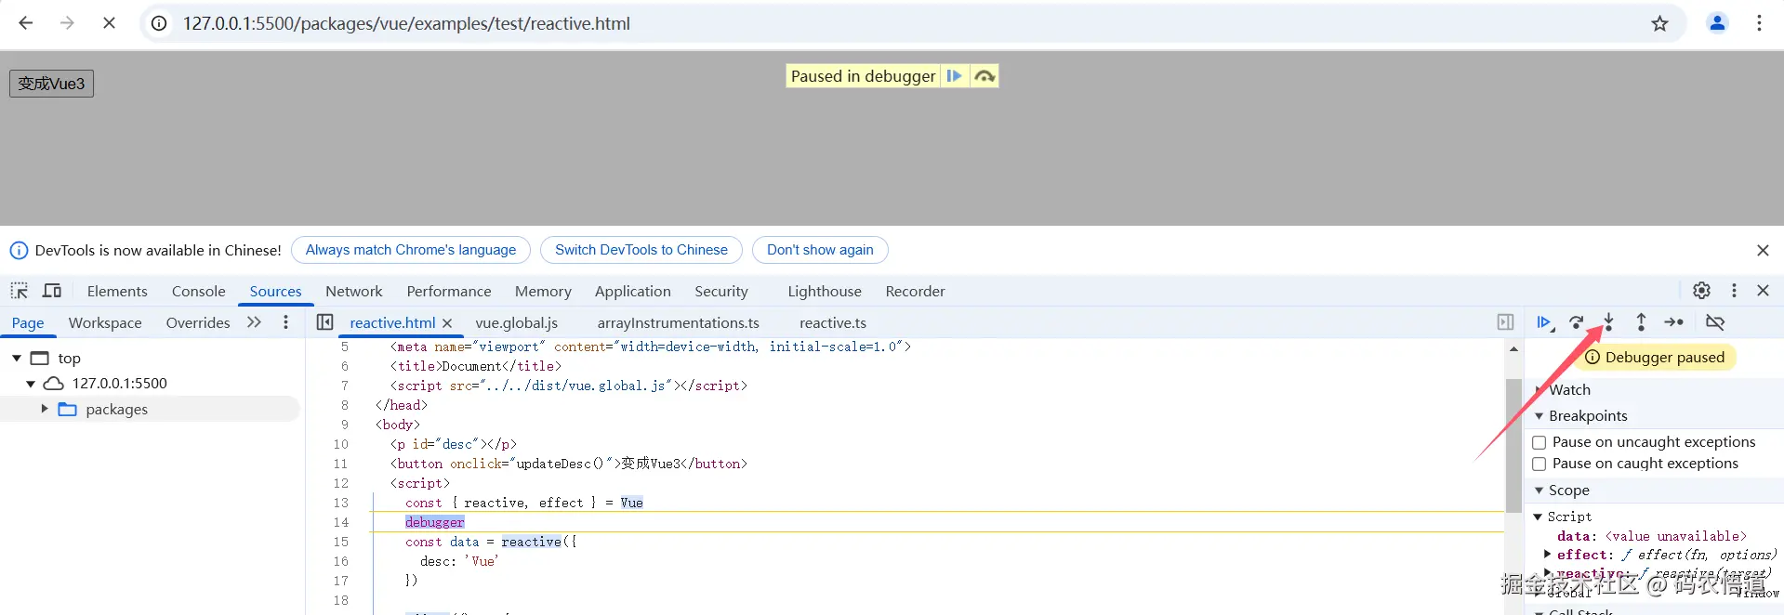Toggle the device toolbar
Screen dimensions: 1784x615
[x=52, y=291]
